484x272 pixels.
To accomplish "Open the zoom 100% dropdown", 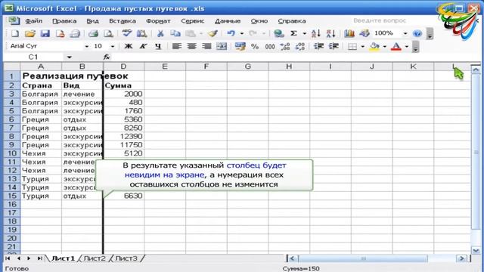I will click(x=405, y=33).
